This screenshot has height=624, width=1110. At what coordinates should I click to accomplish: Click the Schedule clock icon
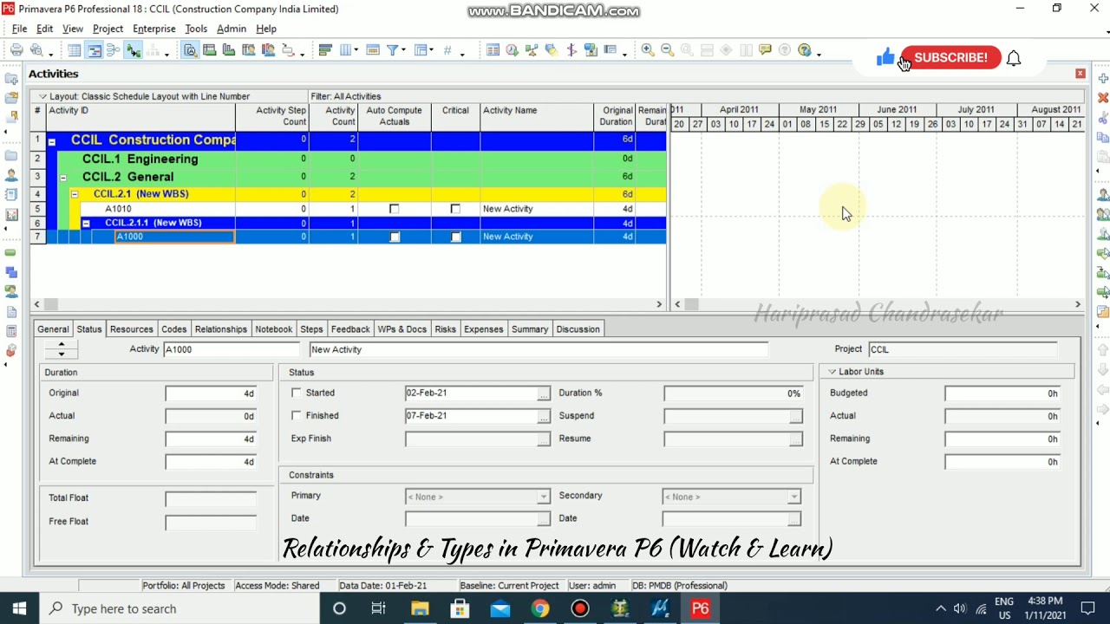[x=513, y=50]
